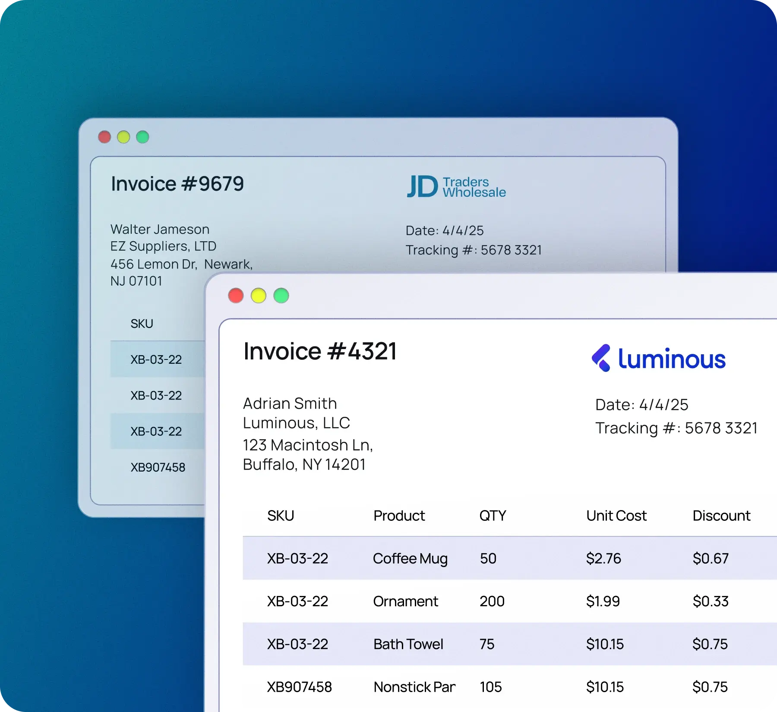
Task: Click quantity 200 in Ornament row
Action: (492, 601)
